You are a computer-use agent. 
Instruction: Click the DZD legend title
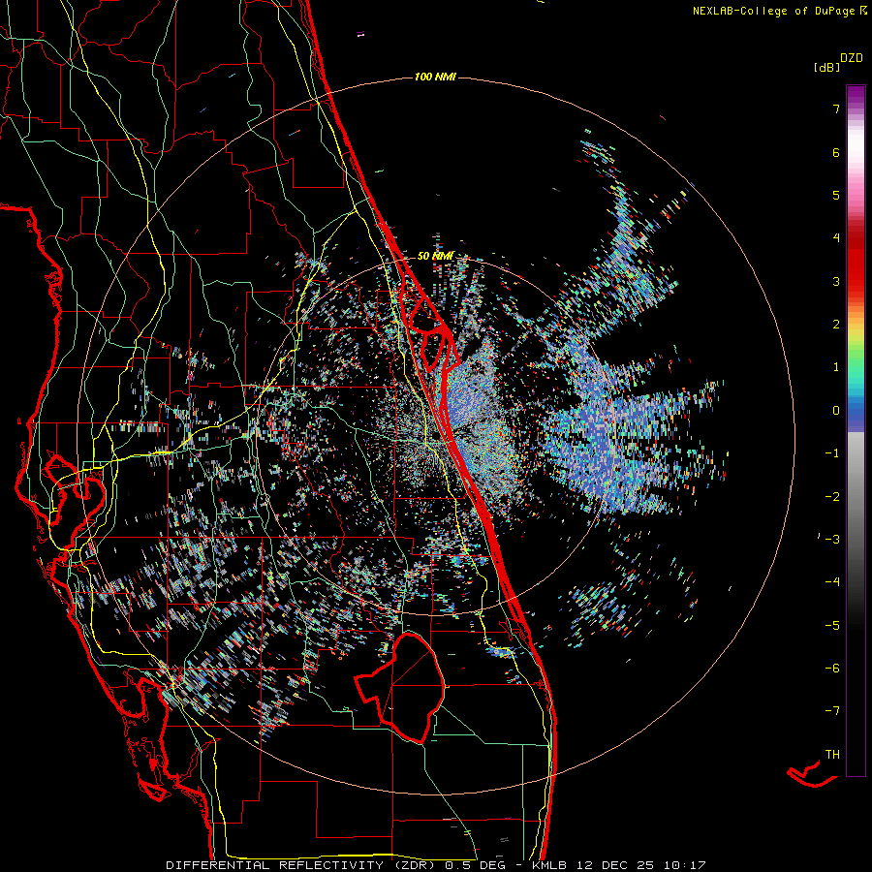coord(852,58)
